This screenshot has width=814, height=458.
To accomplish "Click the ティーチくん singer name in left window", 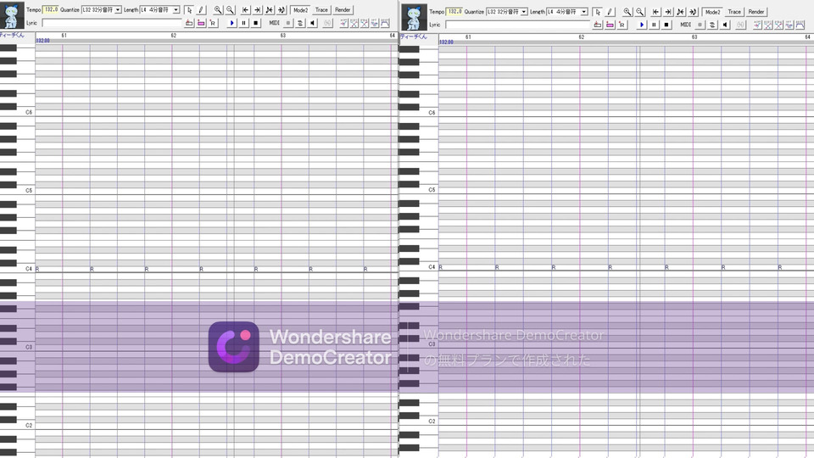I will [12, 35].
